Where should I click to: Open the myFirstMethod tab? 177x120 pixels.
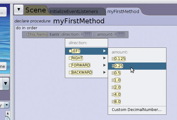tap(123, 12)
